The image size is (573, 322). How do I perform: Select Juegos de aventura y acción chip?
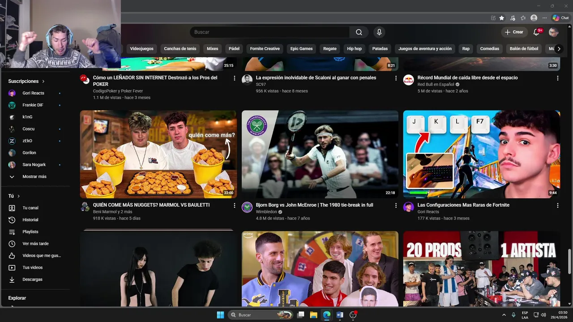[425, 49]
